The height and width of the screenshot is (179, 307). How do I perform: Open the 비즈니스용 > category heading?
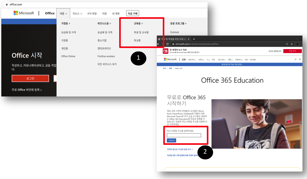pyautogui.click(x=104, y=23)
